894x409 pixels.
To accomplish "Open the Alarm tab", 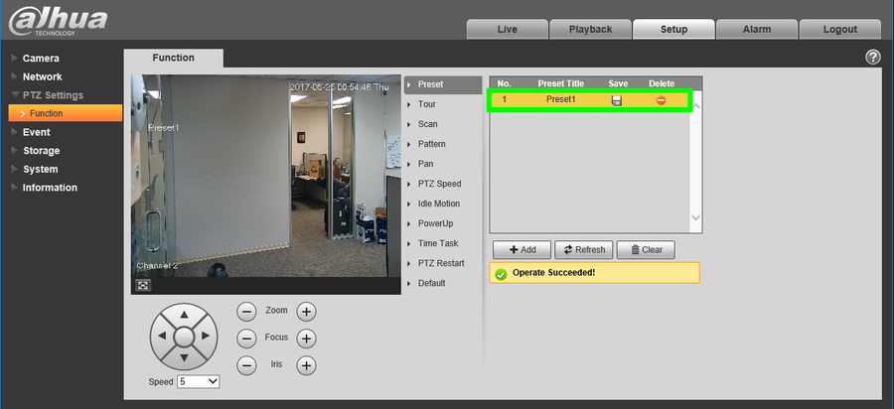I will pyautogui.click(x=757, y=29).
